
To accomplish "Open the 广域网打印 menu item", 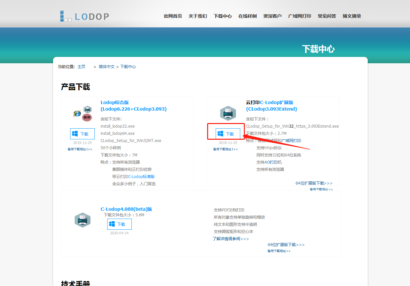I will (299, 16).
